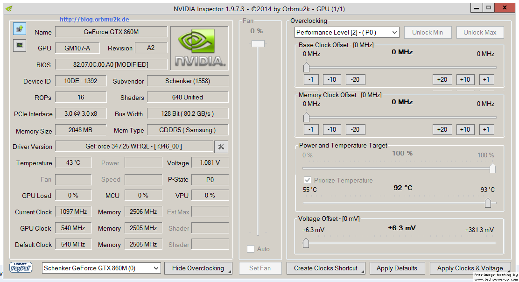Open the Schenker GeForce GTX 860M GPU selector
Image resolution: width=519 pixels, height=282 pixels.
tap(101, 268)
